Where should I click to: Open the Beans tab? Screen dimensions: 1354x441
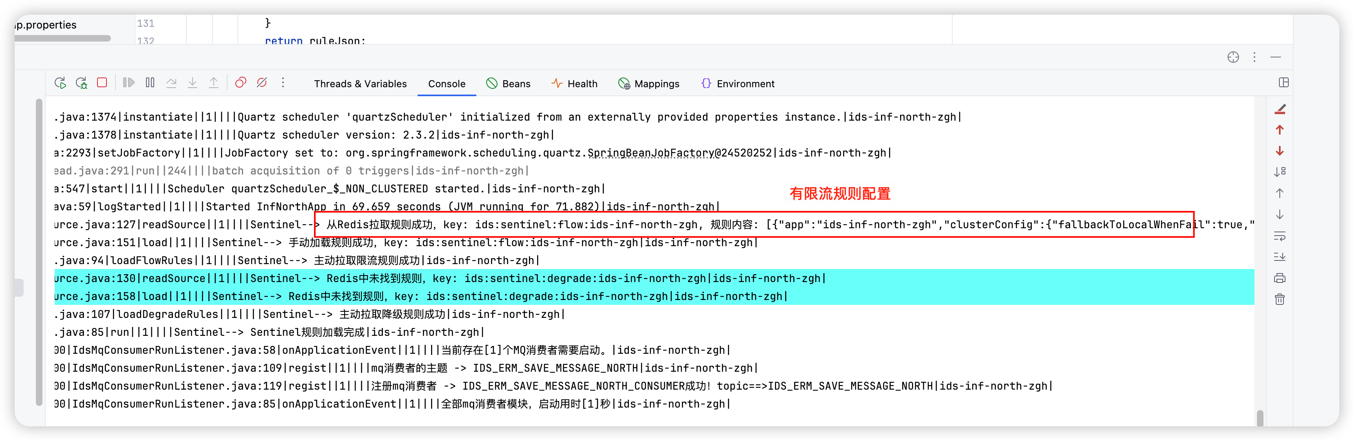coord(508,84)
